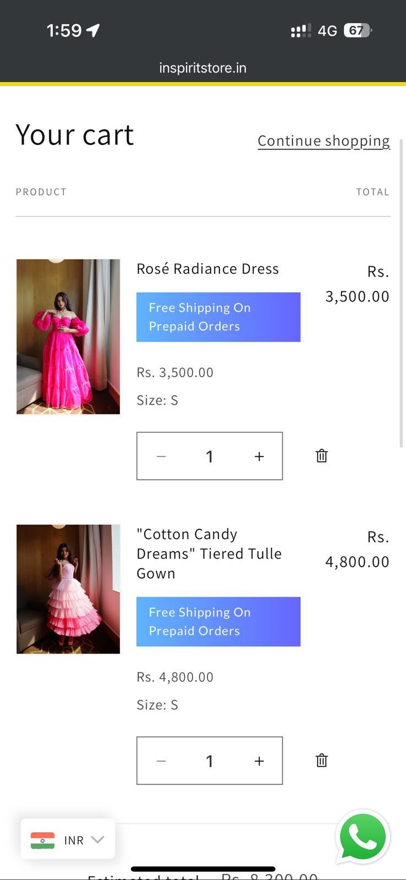Edit Cotton Candy gown quantity field
This screenshot has width=406, height=880.
[x=210, y=761]
